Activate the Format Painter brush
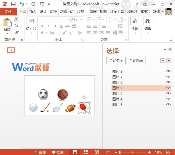The height and width of the screenshot is (155, 175). pos(16,33)
